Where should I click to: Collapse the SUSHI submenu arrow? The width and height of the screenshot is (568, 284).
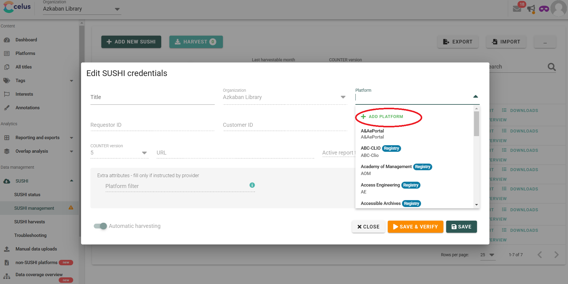coord(72,181)
